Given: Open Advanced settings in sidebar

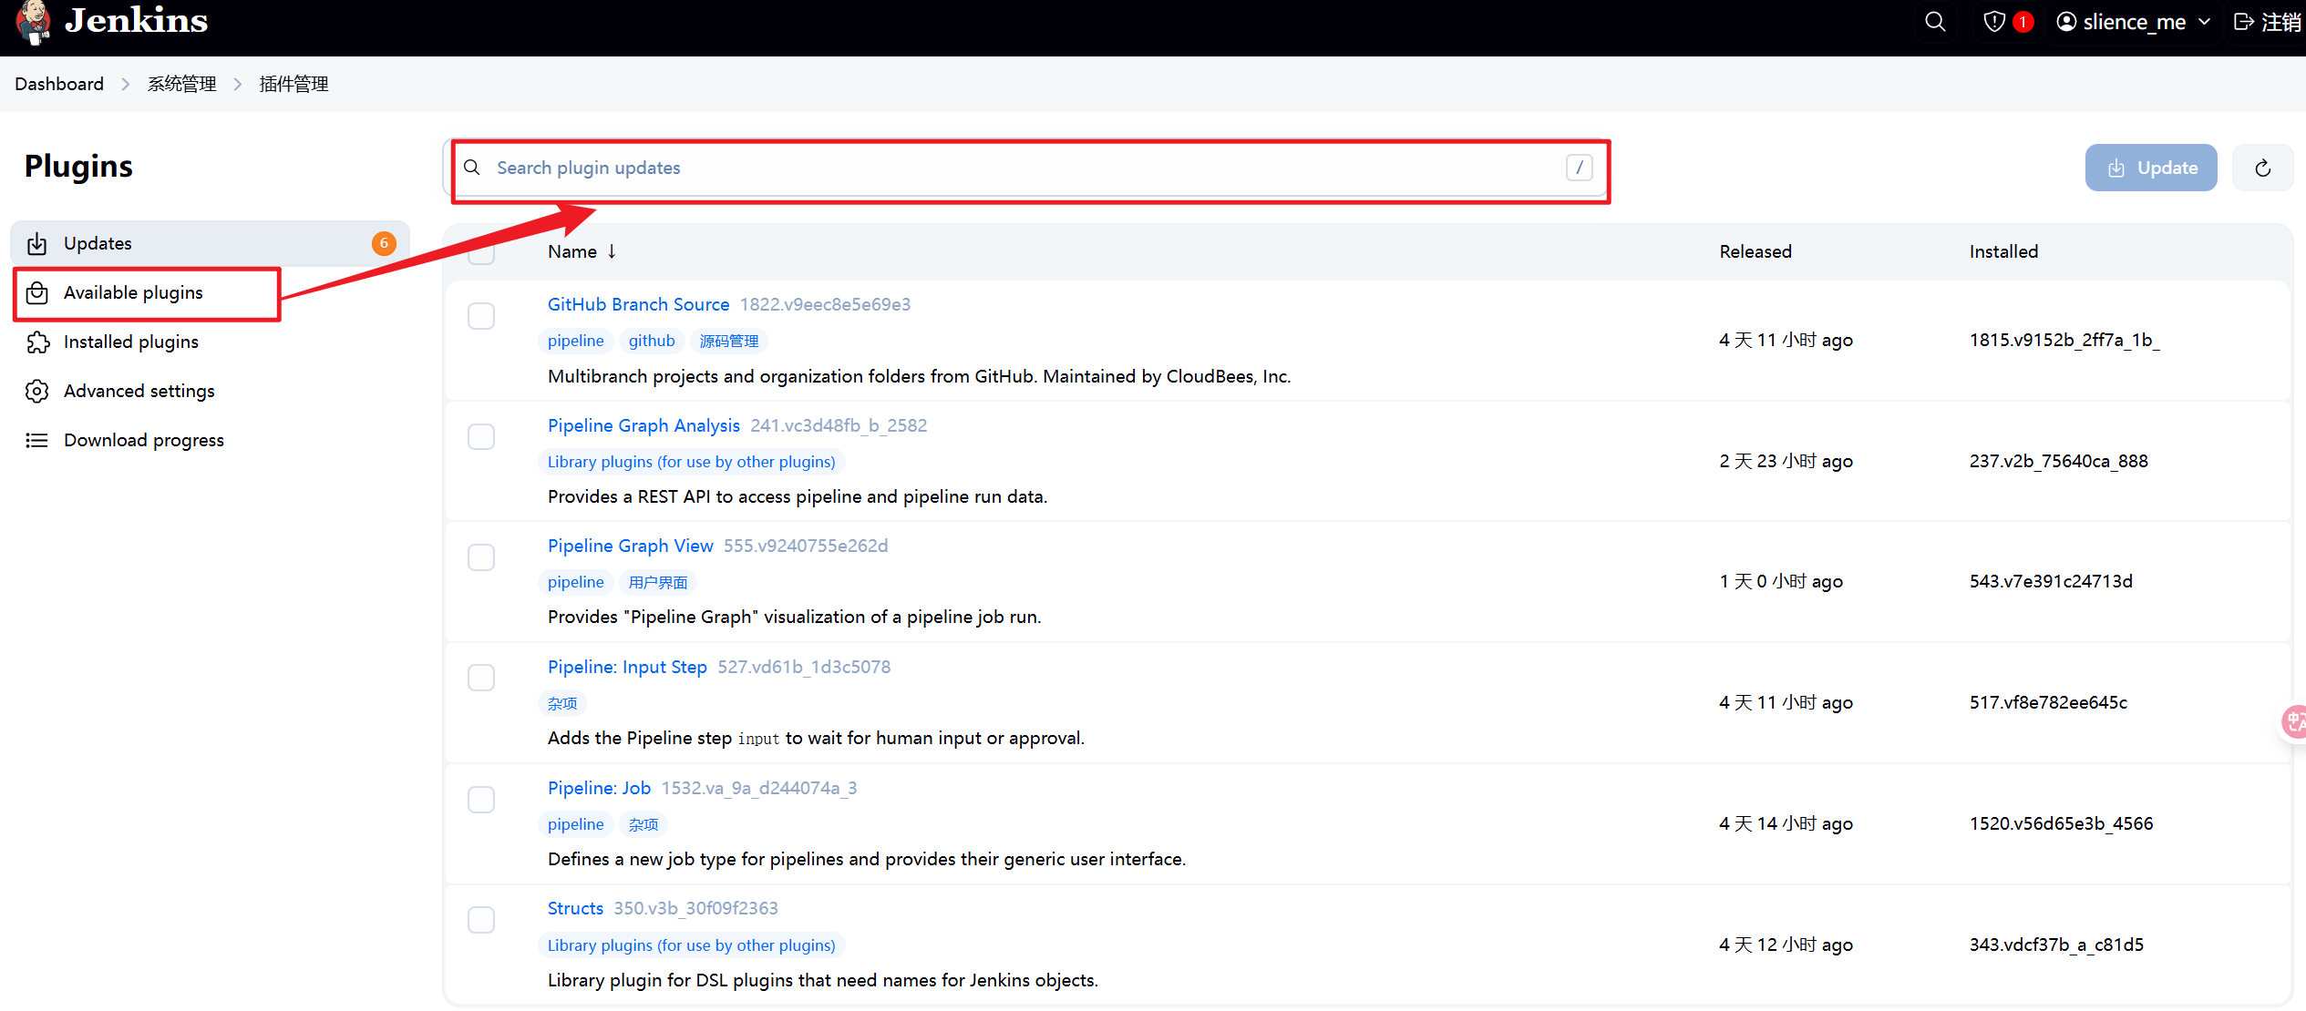Looking at the screenshot, I should (x=210, y=391).
